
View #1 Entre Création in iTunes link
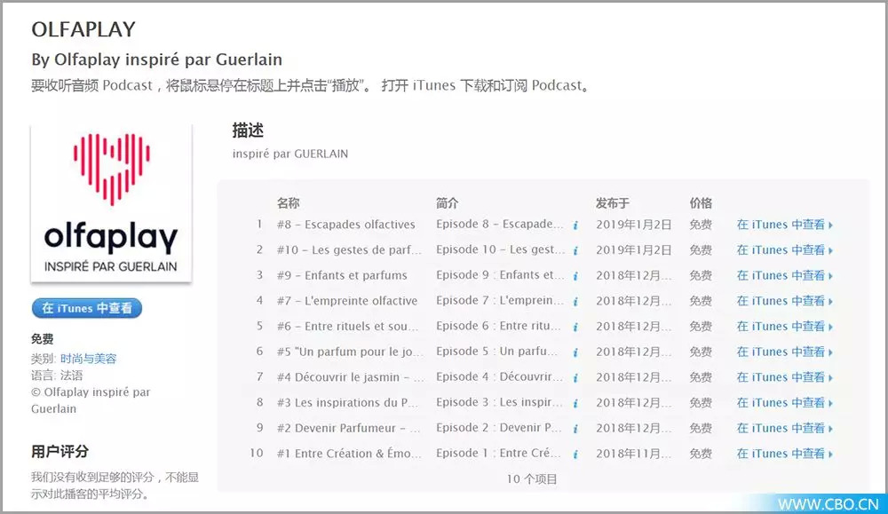[x=784, y=454]
